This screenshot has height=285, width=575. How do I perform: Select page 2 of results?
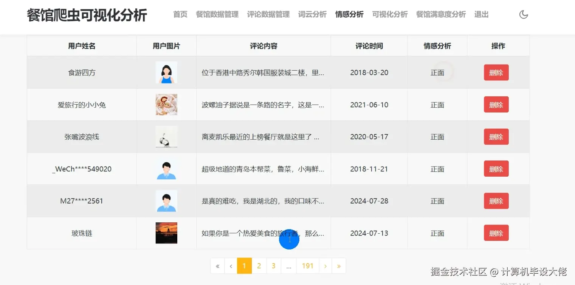tap(259, 265)
